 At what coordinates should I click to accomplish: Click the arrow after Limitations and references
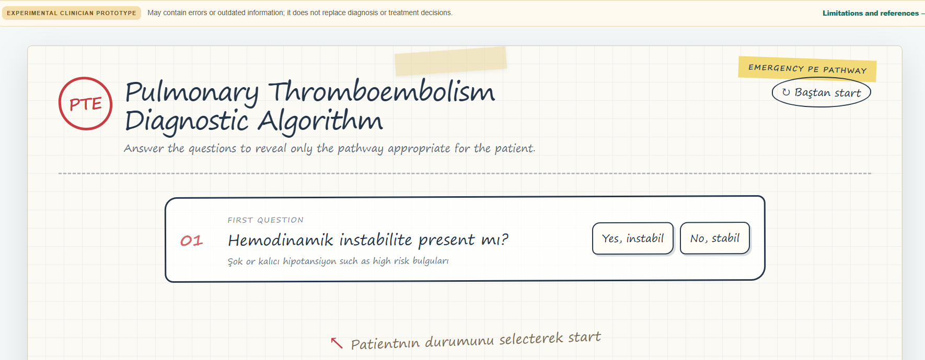coord(922,13)
